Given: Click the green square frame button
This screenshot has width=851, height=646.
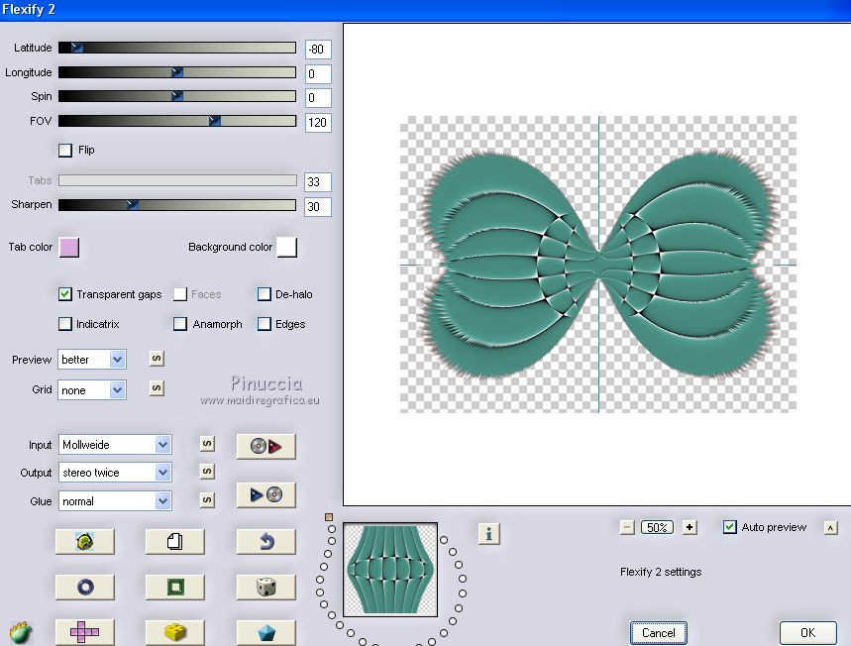Looking at the screenshot, I should click(174, 587).
